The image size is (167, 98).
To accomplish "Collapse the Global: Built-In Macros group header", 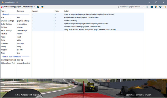I will (12, 57).
